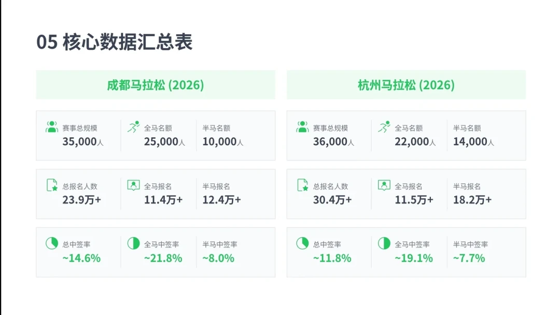Click the 总中签率 label above ~14.6%
This screenshot has width=560, height=315.
pyautogui.click(x=76, y=245)
